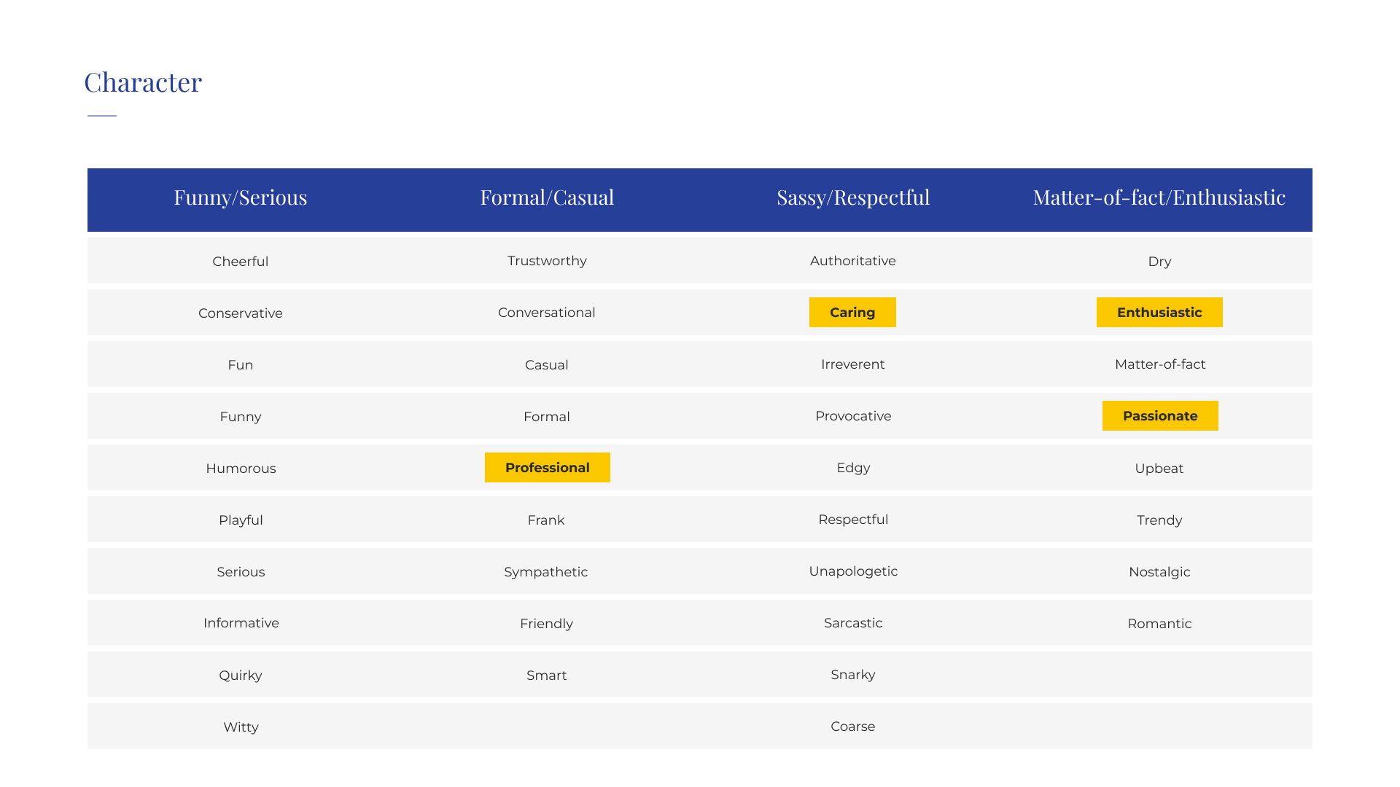Select the Authoritative entry
The image size is (1400, 787).
pyautogui.click(x=853, y=261)
